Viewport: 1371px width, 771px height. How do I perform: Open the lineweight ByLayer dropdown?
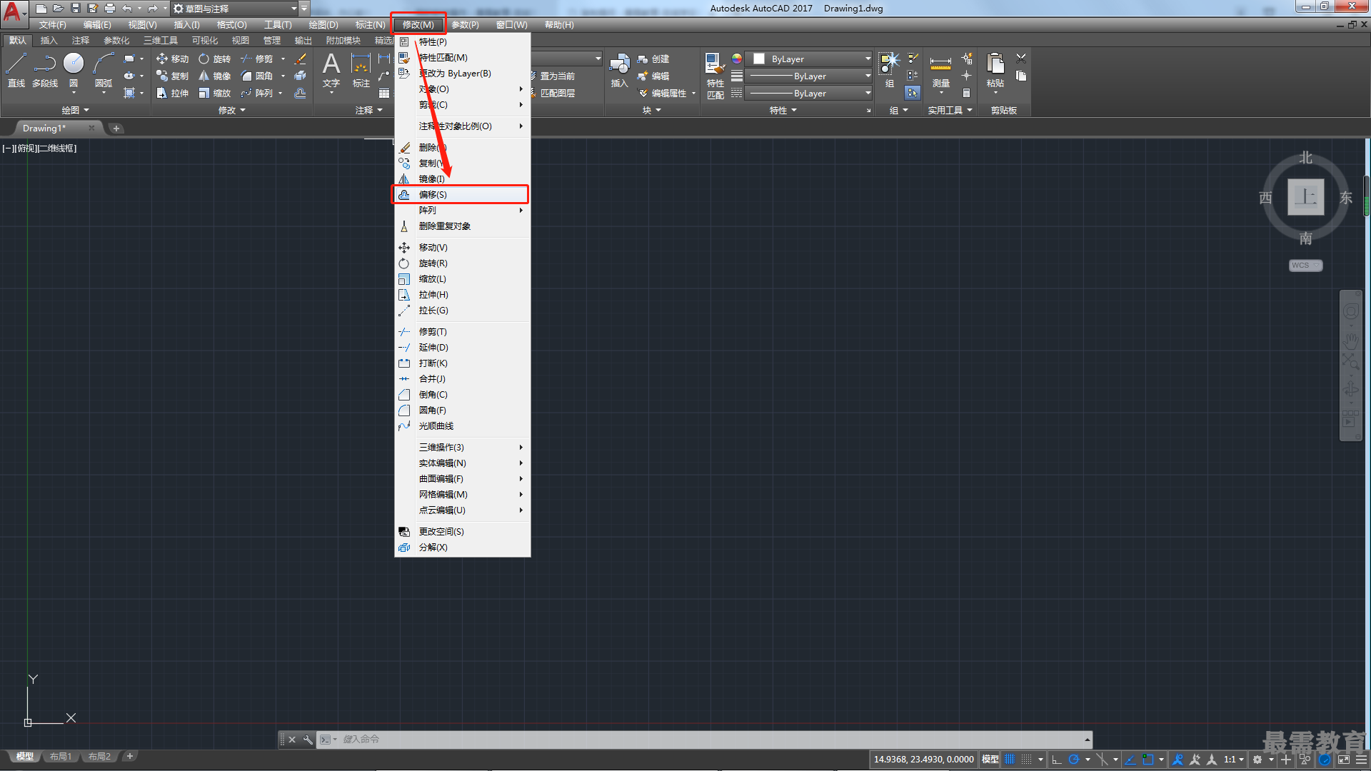(809, 76)
